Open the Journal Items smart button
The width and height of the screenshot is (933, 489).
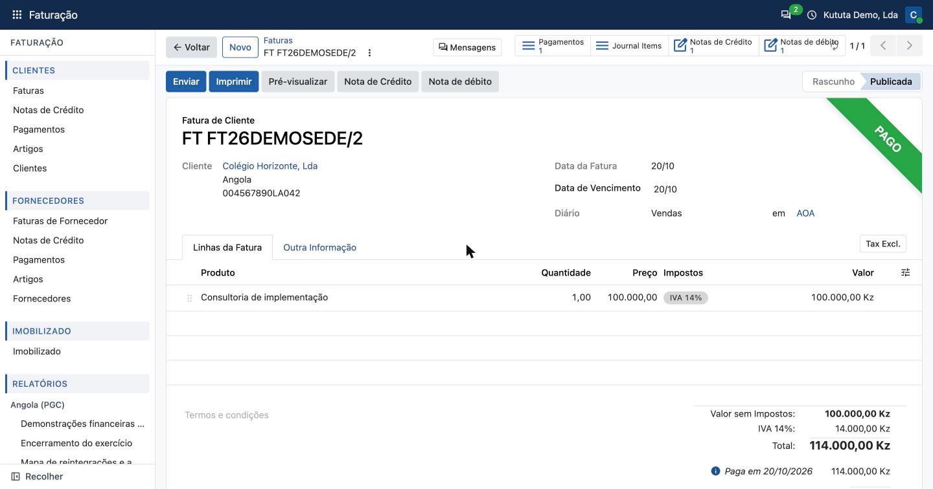pyautogui.click(x=629, y=46)
